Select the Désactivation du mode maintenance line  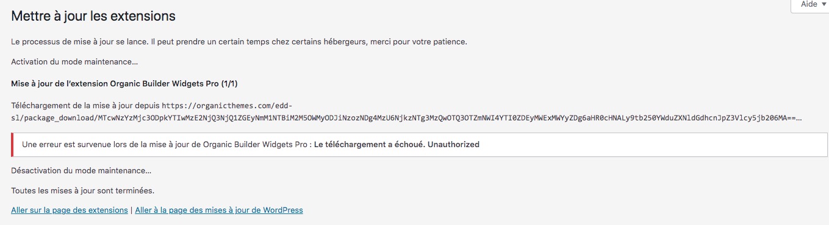click(x=81, y=171)
